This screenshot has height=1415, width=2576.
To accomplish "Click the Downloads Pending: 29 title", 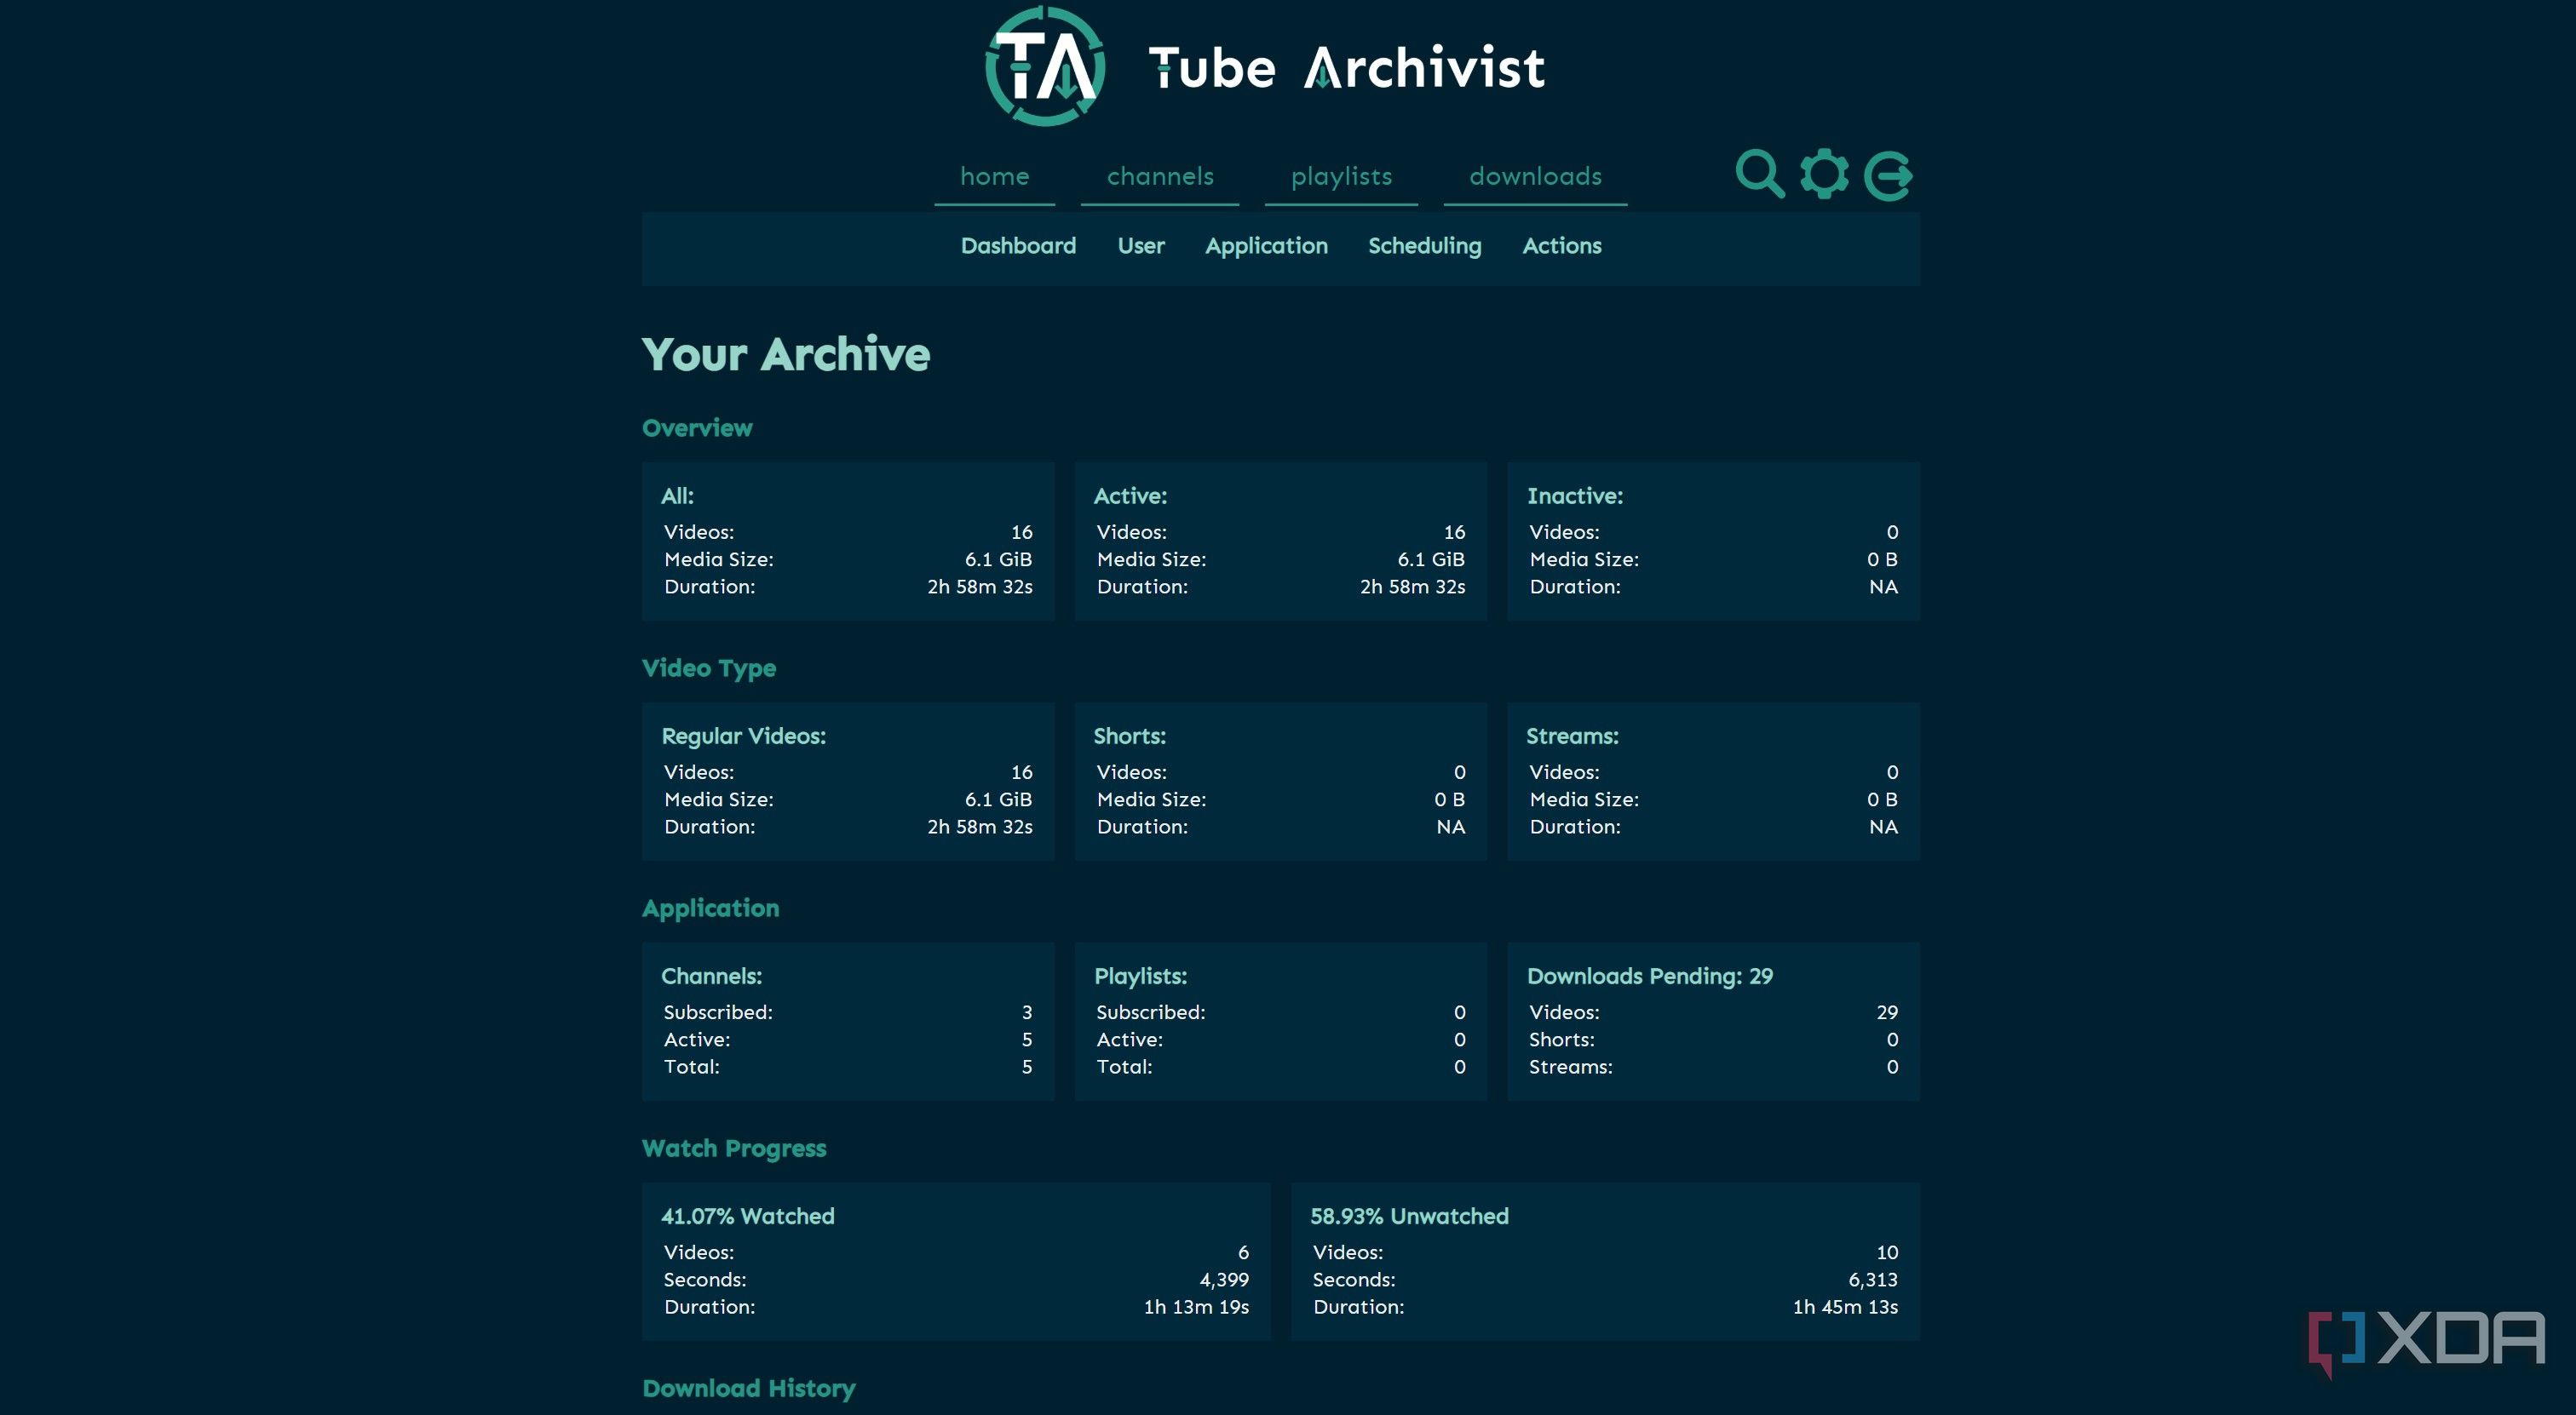I will coord(1650,977).
